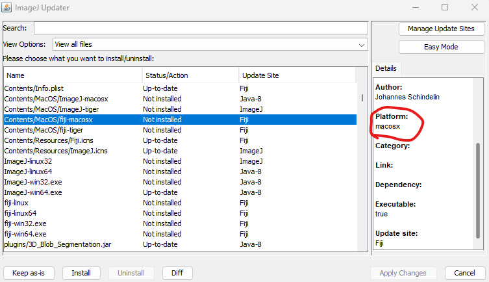Close the ImageJ Updater window
This screenshot has height=282, width=489.
click(x=474, y=8)
